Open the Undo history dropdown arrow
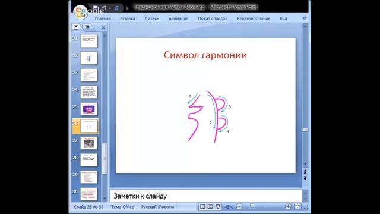This screenshot has width=380, height=214. [110, 8]
